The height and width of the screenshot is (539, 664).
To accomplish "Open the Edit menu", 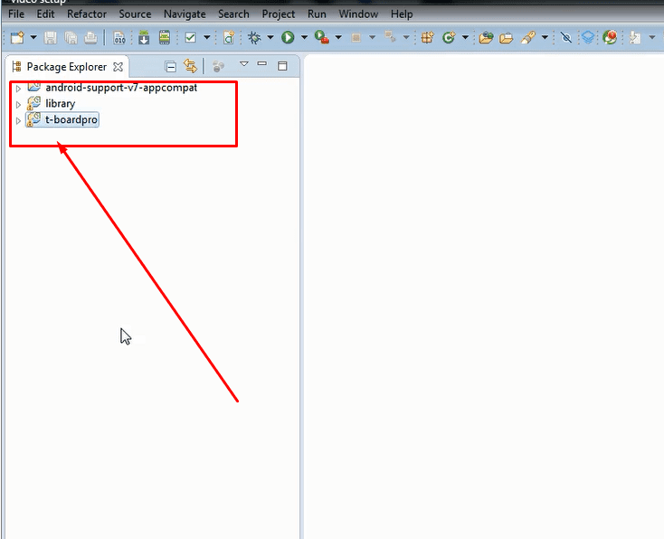I will click(x=45, y=14).
